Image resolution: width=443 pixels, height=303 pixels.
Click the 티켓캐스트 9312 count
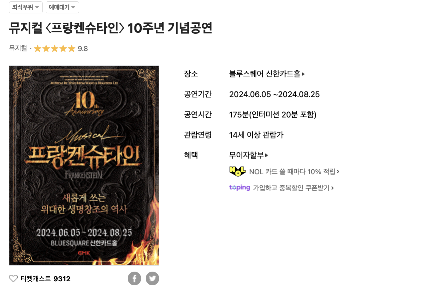62,279
